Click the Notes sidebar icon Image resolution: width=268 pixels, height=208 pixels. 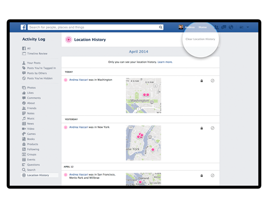coord(24,113)
